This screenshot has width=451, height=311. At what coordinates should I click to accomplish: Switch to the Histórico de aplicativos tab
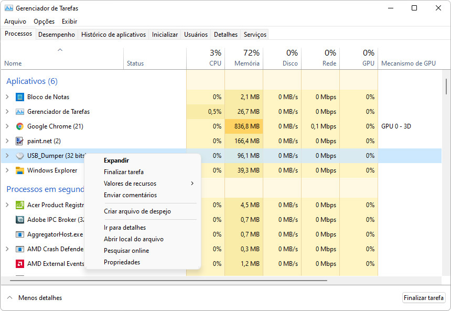pyautogui.click(x=113, y=34)
